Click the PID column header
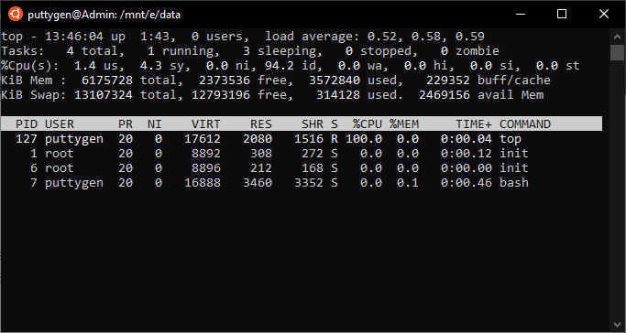This screenshot has height=333, width=626. tap(27, 124)
